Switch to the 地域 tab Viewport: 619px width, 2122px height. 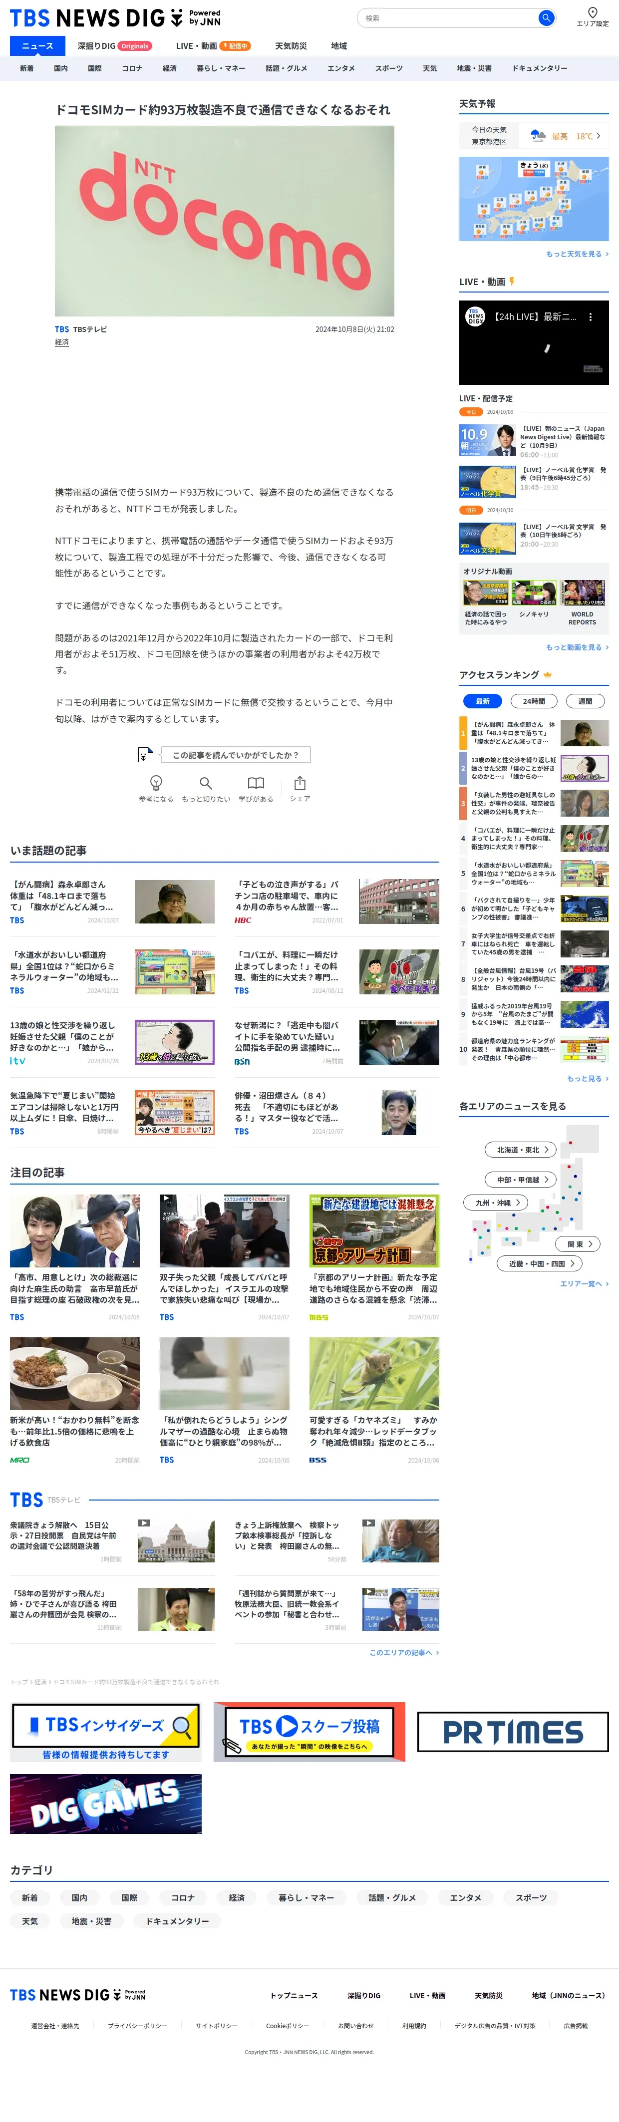(339, 46)
